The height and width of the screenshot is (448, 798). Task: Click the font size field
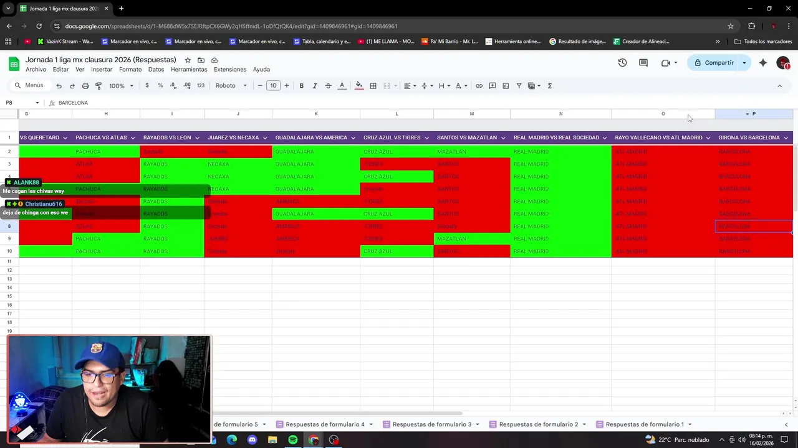(273, 86)
